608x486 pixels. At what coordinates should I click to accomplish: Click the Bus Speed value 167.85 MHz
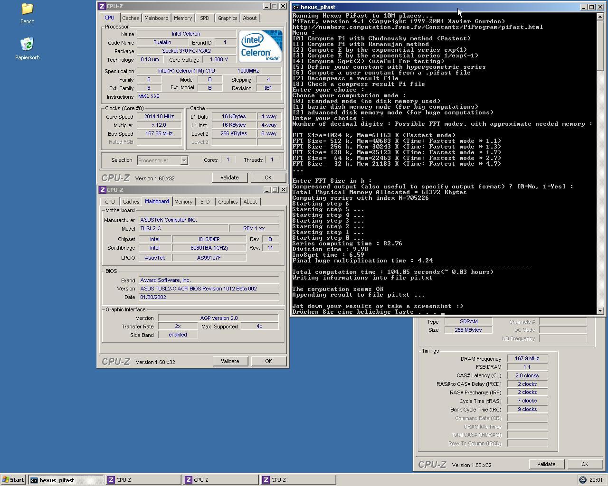pos(159,133)
